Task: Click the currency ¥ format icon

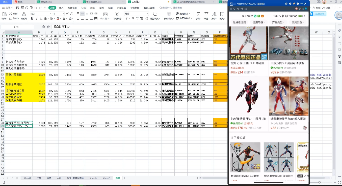Action: click(127, 18)
